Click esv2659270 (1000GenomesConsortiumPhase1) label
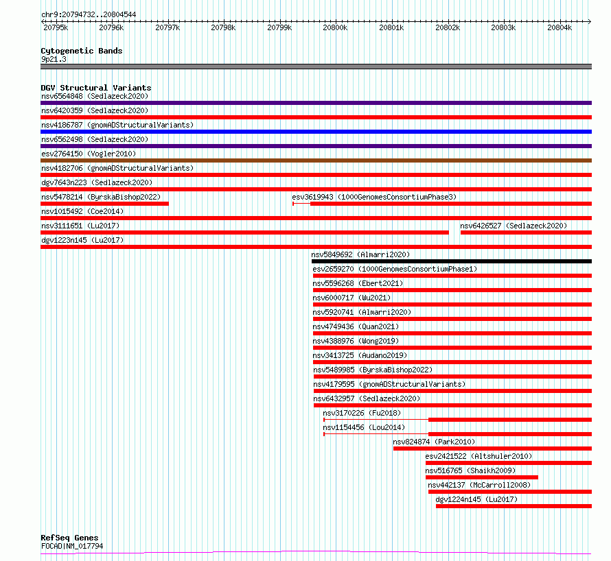Image resolution: width=611 pixels, height=561 pixels. pos(395,269)
